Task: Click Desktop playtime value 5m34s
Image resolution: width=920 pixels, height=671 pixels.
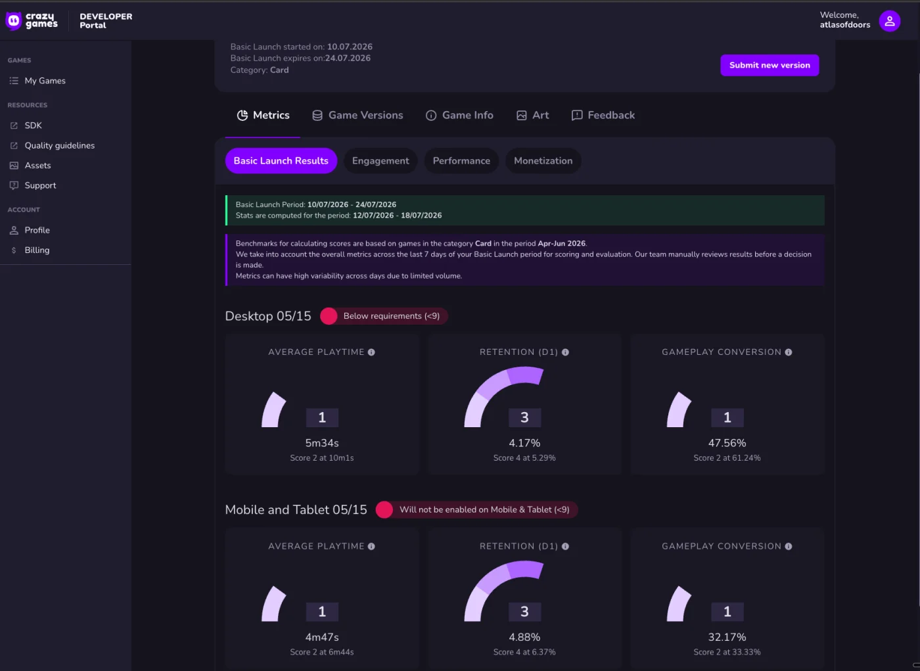Action: coord(322,444)
